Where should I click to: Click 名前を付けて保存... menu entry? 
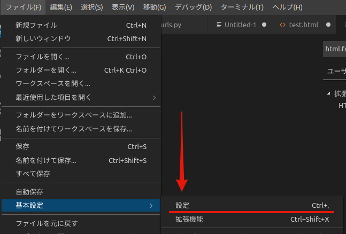(81, 160)
